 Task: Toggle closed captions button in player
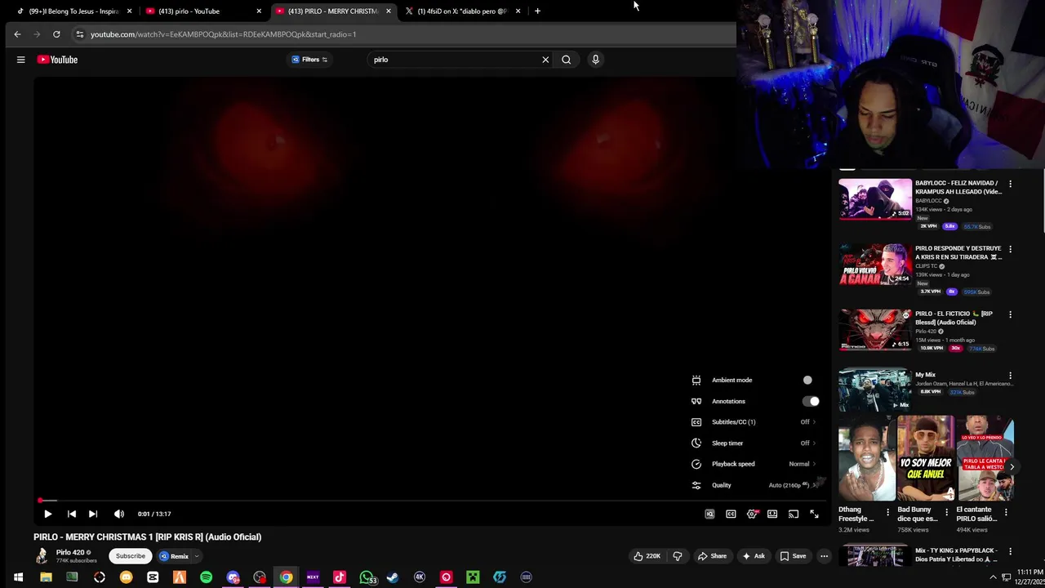click(731, 514)
